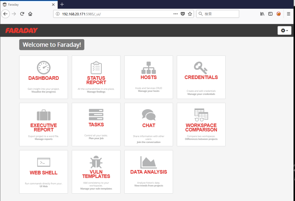Launch the Web Shell terminal icon

click(44, 162)
